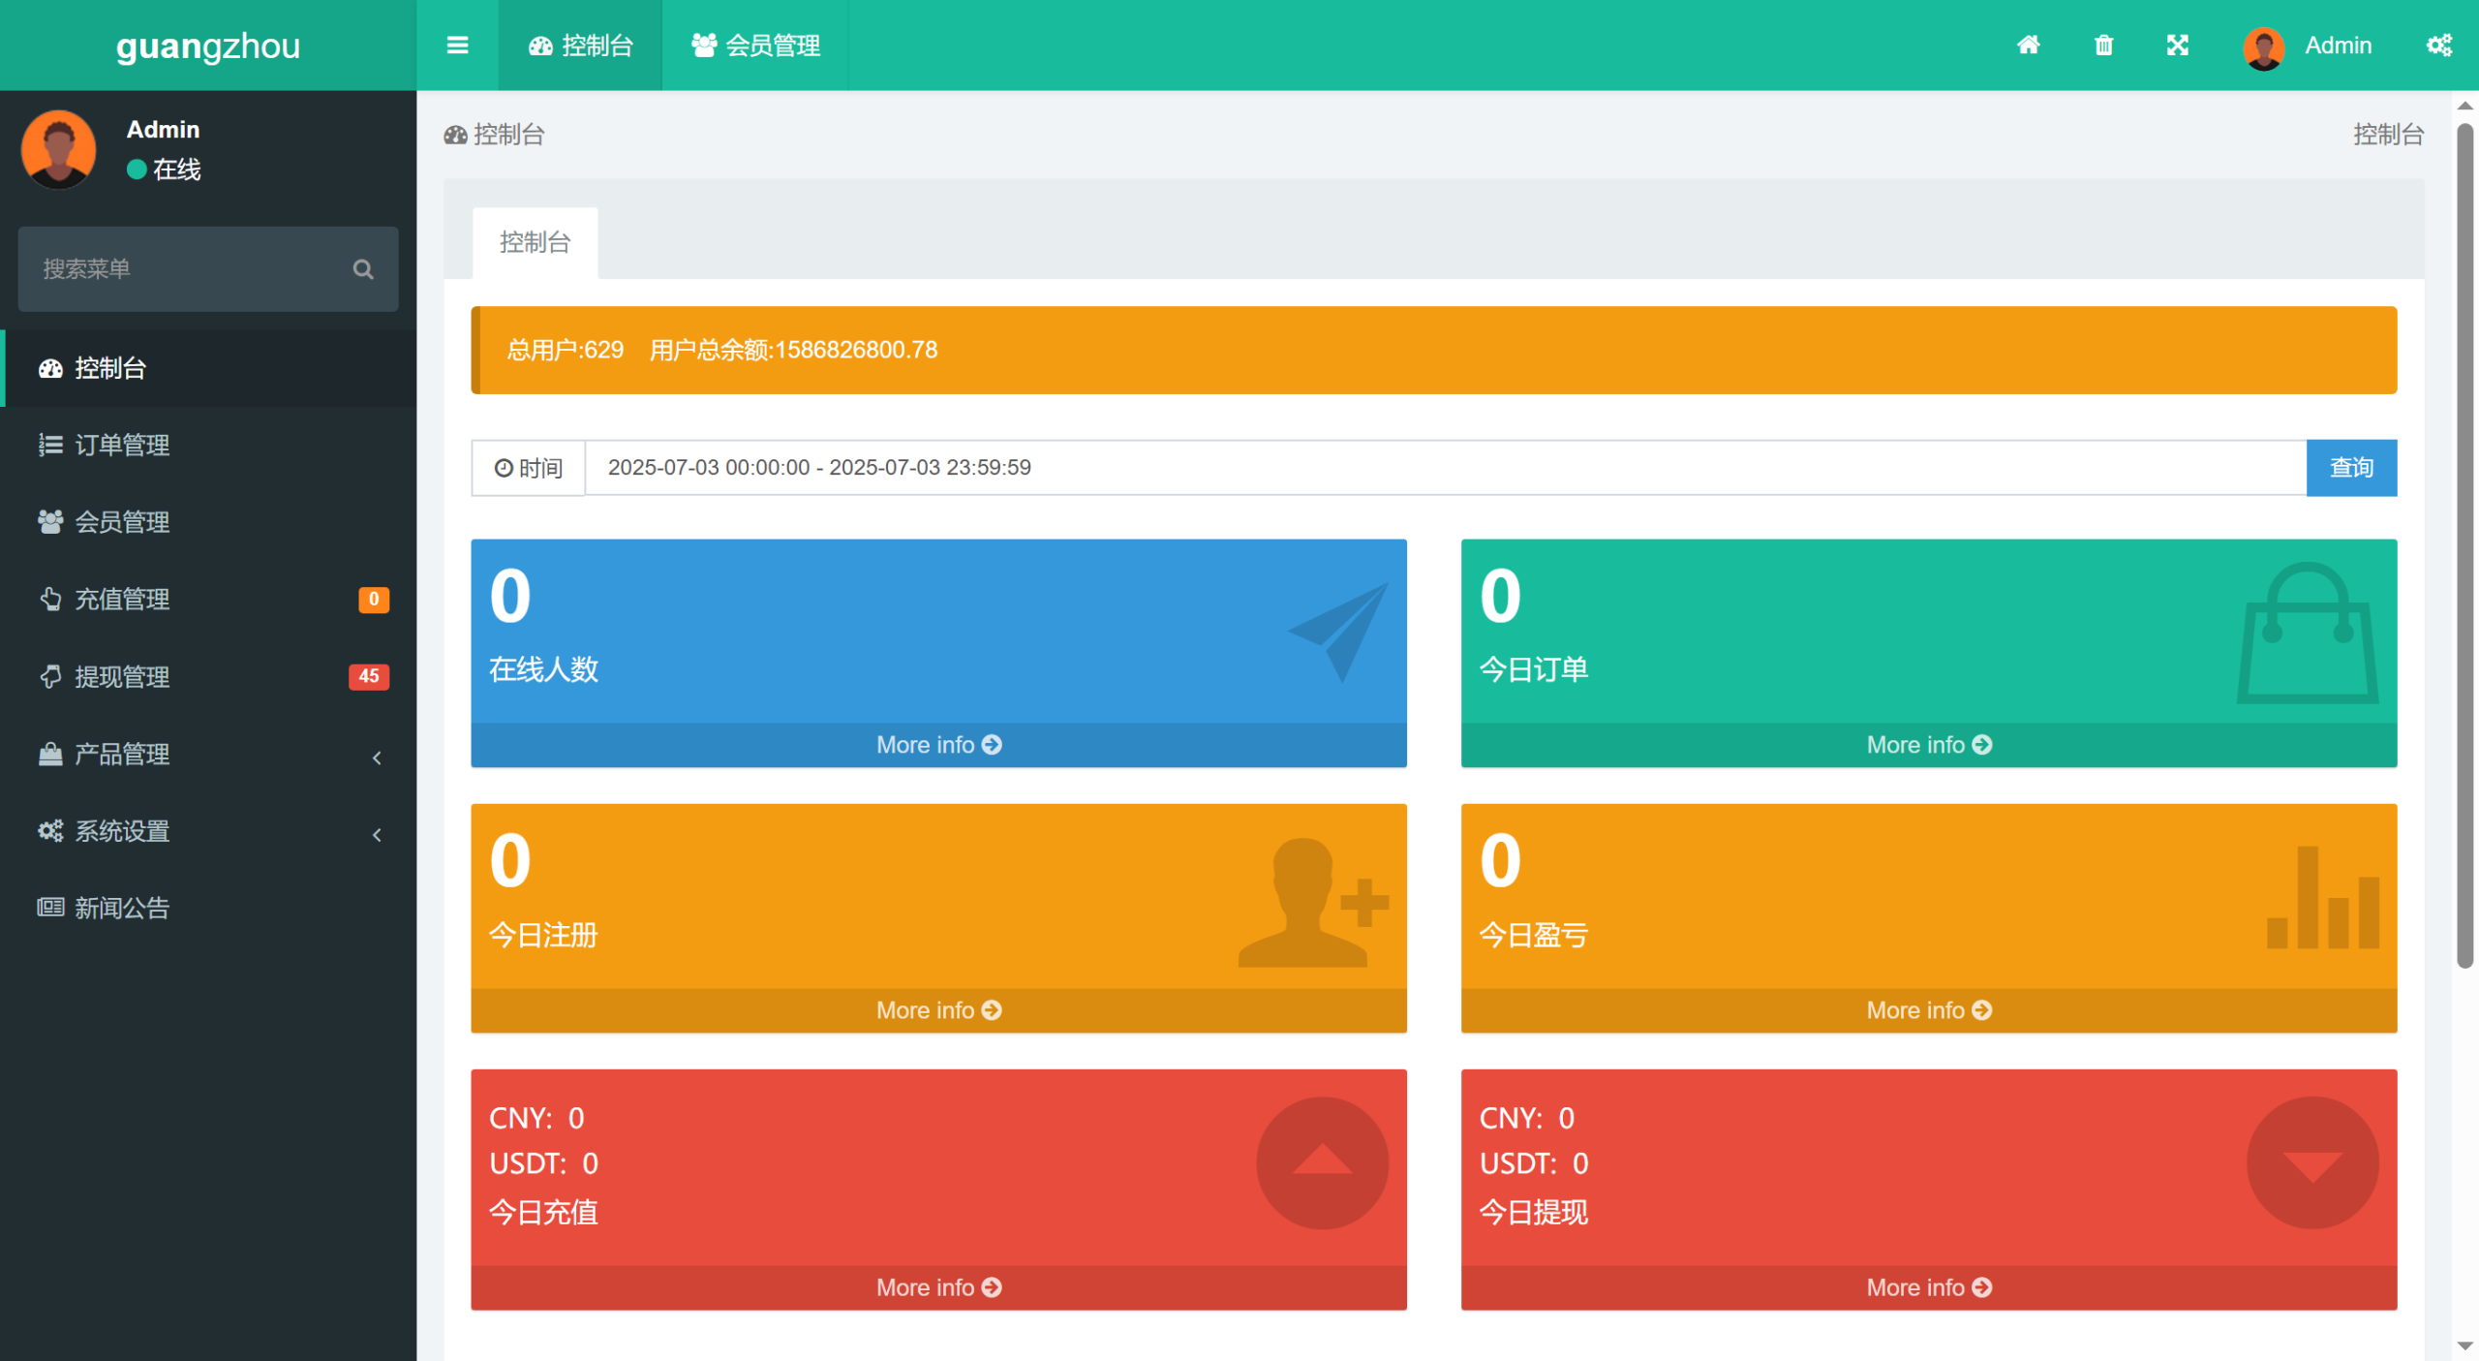Viewport: 2479px width, 1361px height.
Task: Expand the 产品管理 submenu
Action: (x=208, y=754)
